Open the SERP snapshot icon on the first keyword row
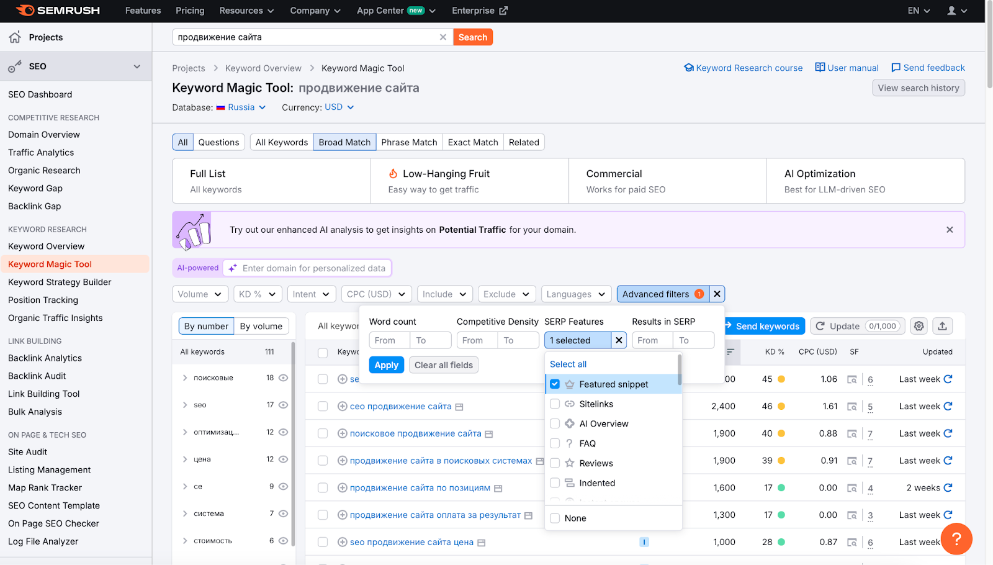 pos(853,379)
